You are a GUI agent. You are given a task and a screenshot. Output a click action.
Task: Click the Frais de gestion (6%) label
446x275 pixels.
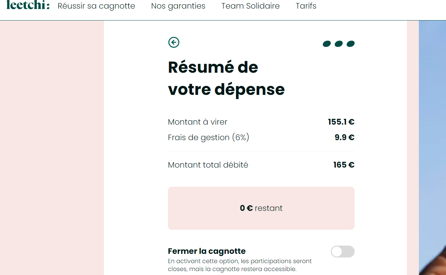[208, 137]
